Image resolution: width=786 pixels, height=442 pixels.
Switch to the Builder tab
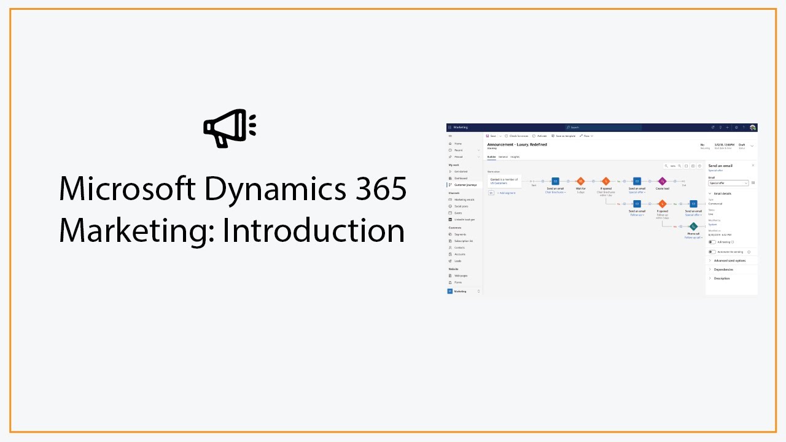click(x=491, y=157)
